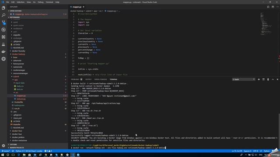Screen dimensions: 280x157
Task: Open the terminal selector dropdown showing bash
Action: [x=244, y=79]
